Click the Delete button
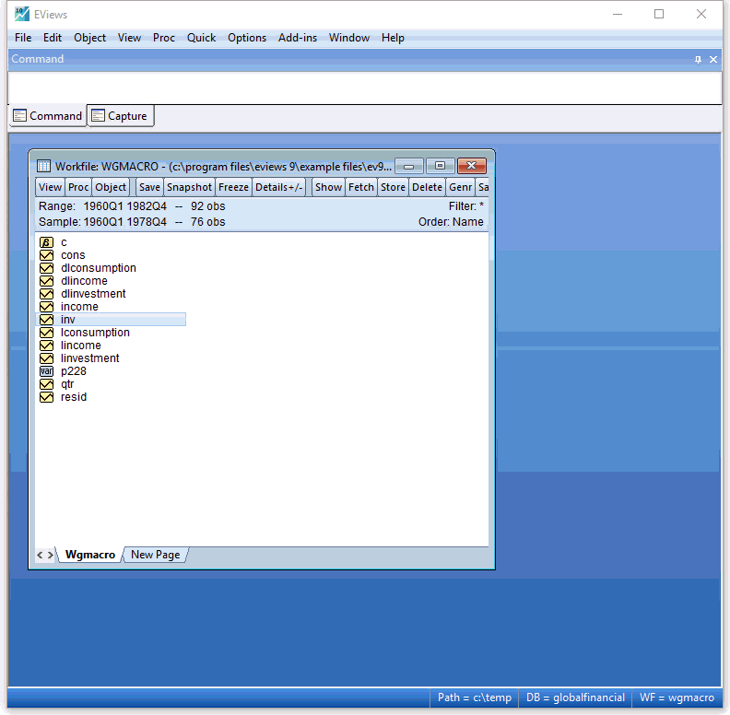The image size is (730, 715). (x=427, y=187)
